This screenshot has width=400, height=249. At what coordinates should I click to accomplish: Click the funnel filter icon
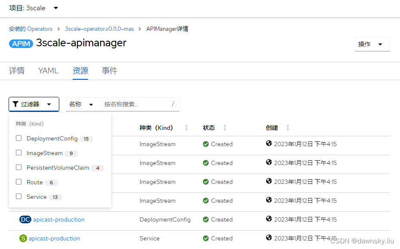pyautogui.click(x=15, y=104)
